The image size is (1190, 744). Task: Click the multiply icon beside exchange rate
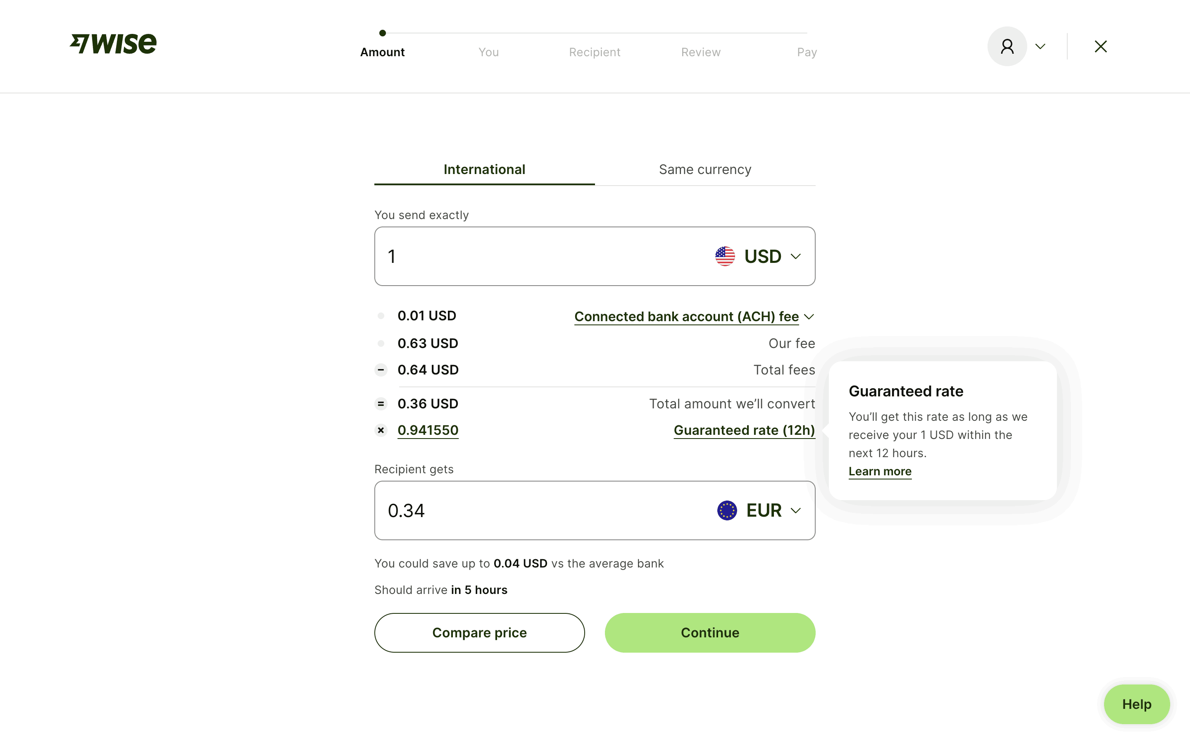(x=381, y=431)
